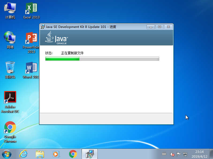Launch Chrome from the taskbar

(73, 154)
